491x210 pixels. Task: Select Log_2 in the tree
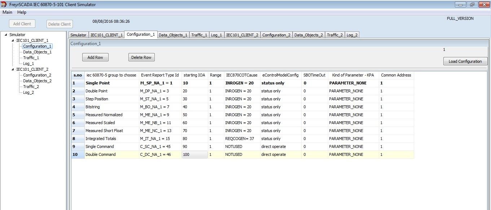click(x=29, y=92)
